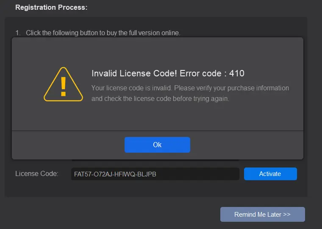Click the Invalid License Code! heading
Image resolution: width=322 pixels, height=229 pixels.
(x=134, y=73)
